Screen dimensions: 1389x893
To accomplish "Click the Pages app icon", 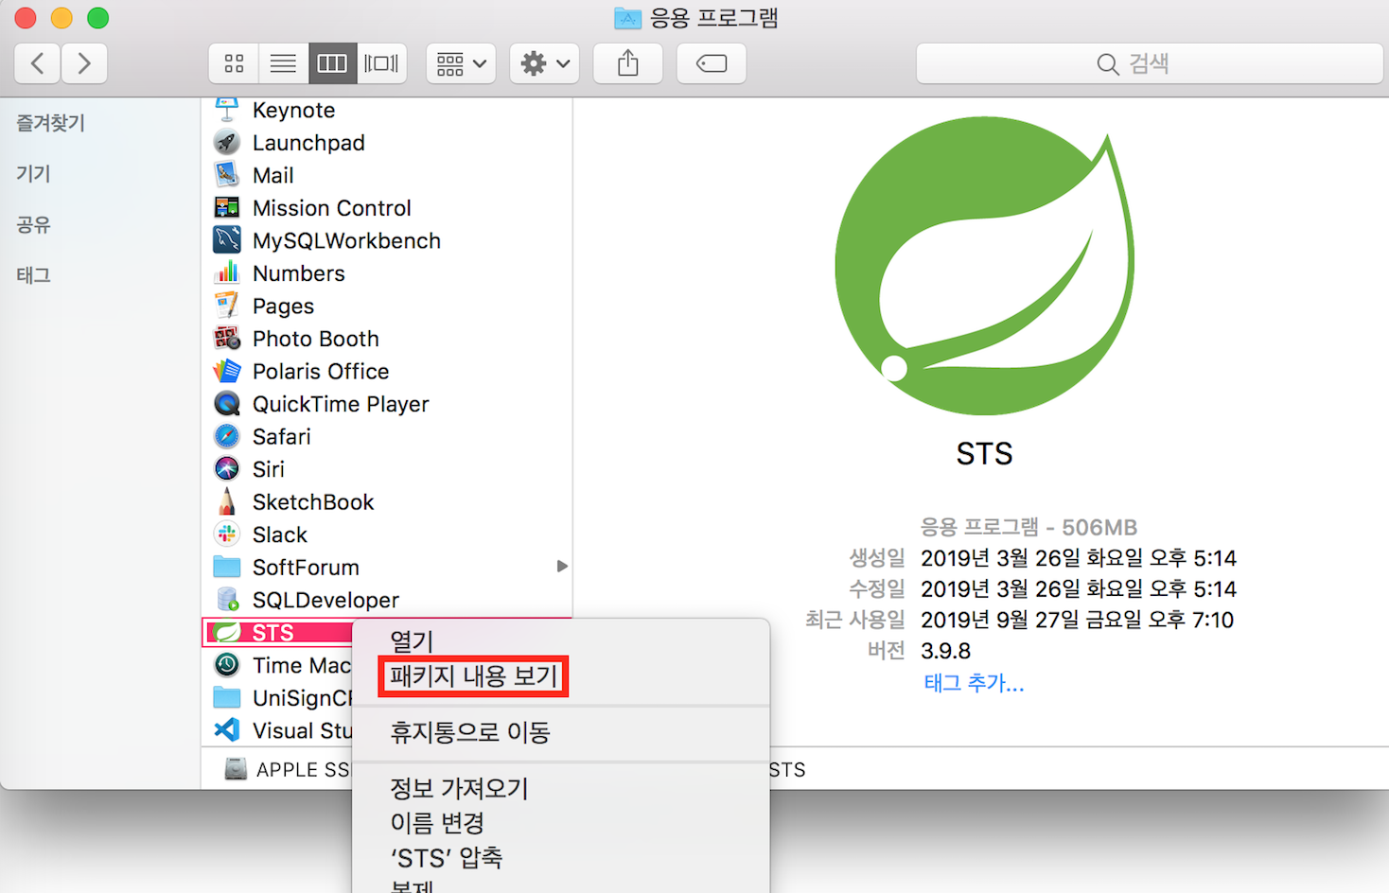I will coord(227,306).
